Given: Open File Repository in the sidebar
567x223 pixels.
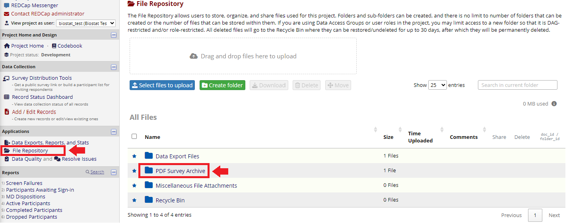Looking at the screenshot, I should tap(30, 150).
